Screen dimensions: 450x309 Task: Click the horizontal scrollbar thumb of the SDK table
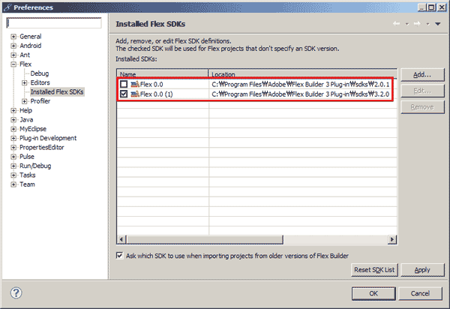(x=205, y=239)
